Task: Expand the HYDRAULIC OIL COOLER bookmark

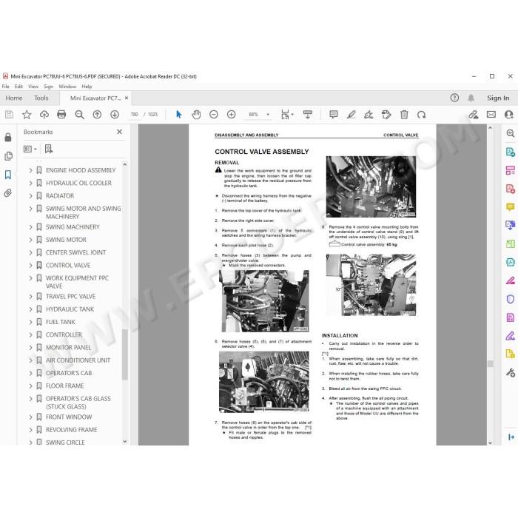Action: [30, 183]
